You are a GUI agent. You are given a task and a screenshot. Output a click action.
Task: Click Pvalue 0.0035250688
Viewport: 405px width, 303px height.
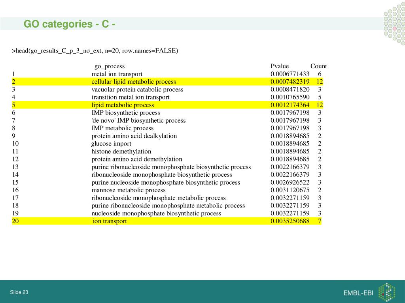click(x=290, y=221)
